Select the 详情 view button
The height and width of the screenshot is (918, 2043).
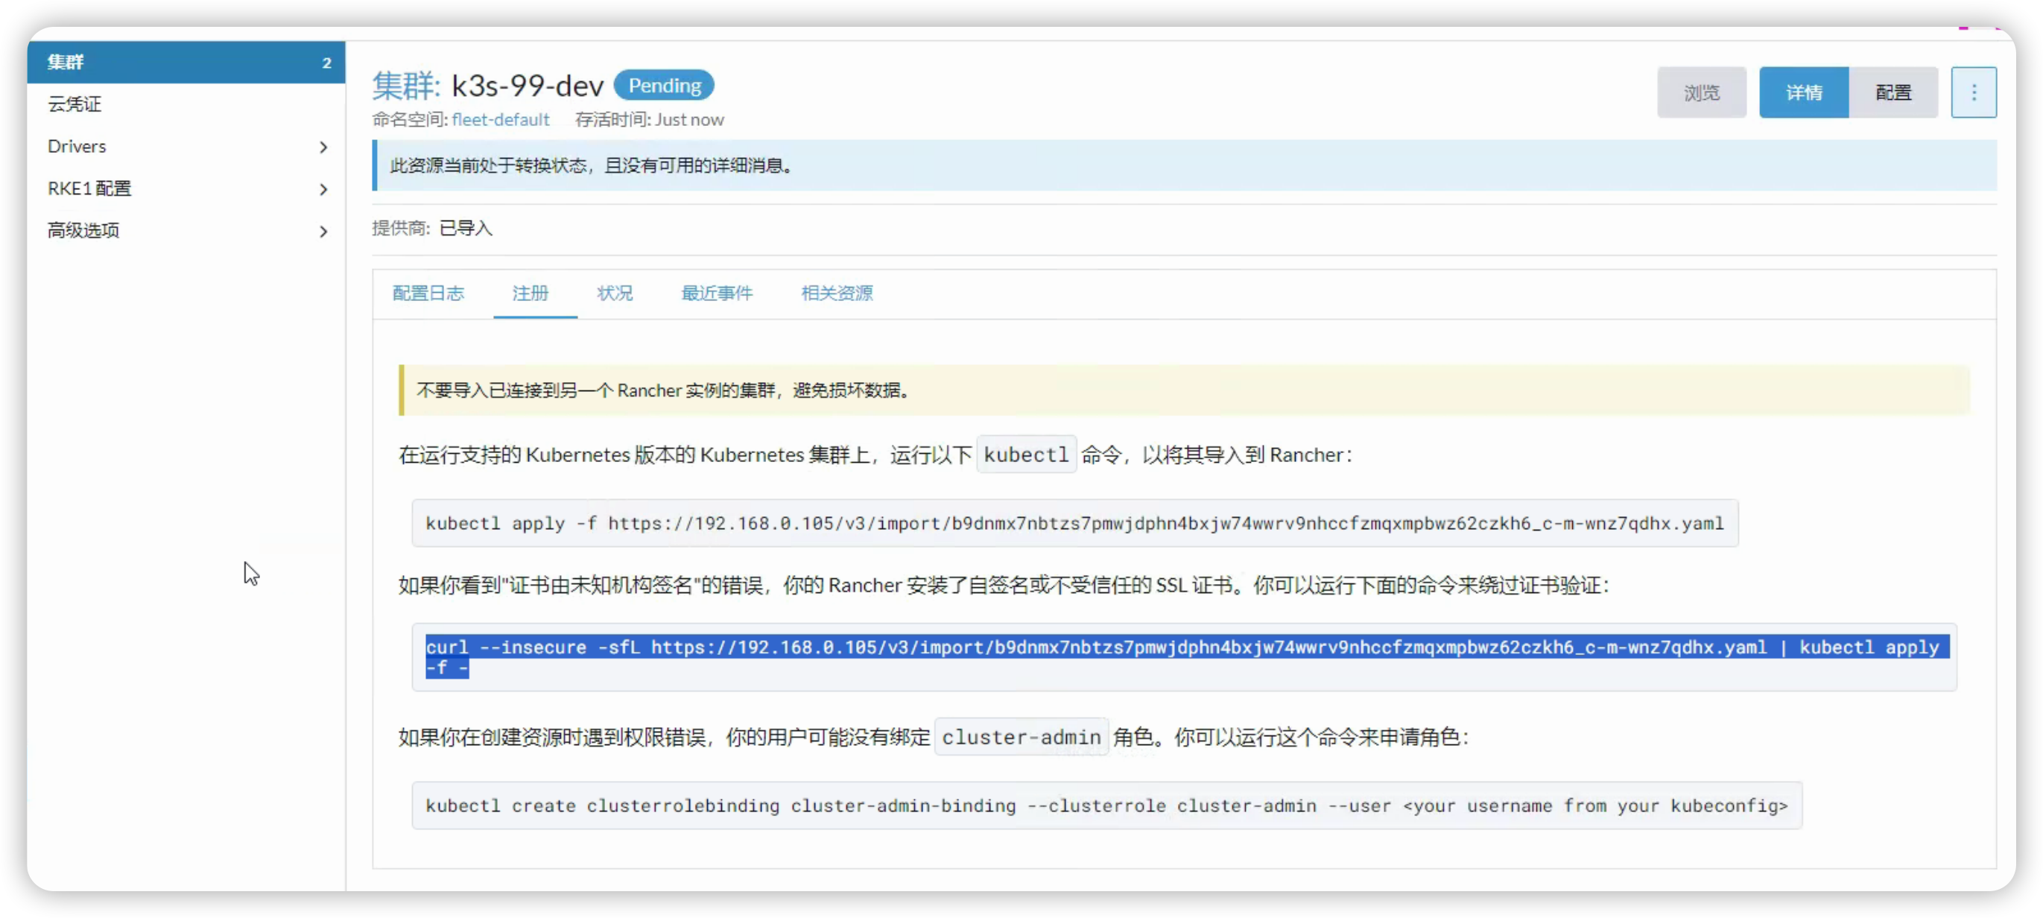pyautogui.click(x=1804, y=93)
